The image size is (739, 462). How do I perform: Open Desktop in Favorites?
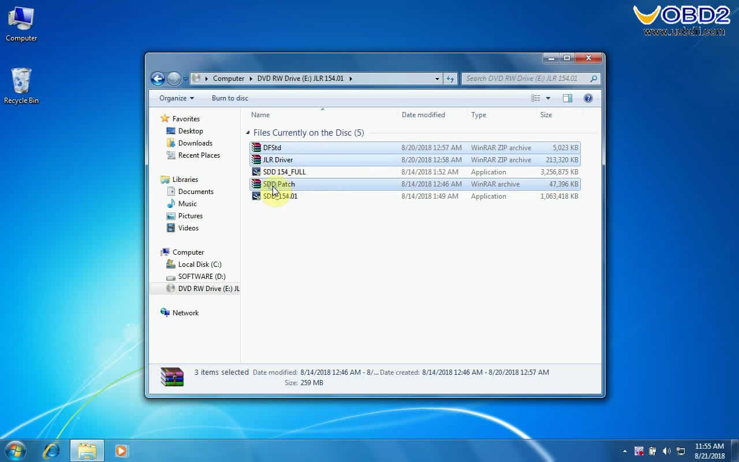(191, 131)
